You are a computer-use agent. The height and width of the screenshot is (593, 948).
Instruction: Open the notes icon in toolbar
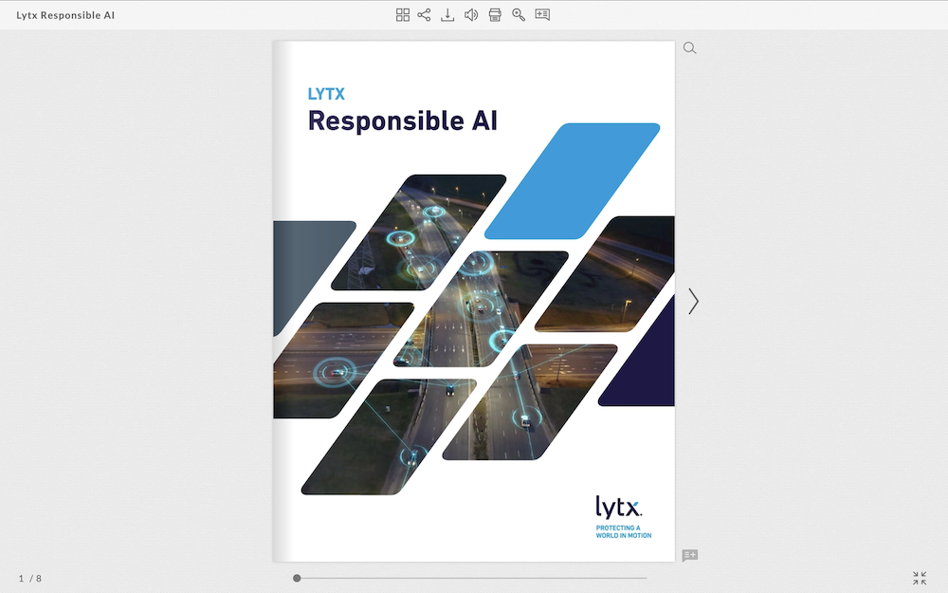(x=542, y=14)
